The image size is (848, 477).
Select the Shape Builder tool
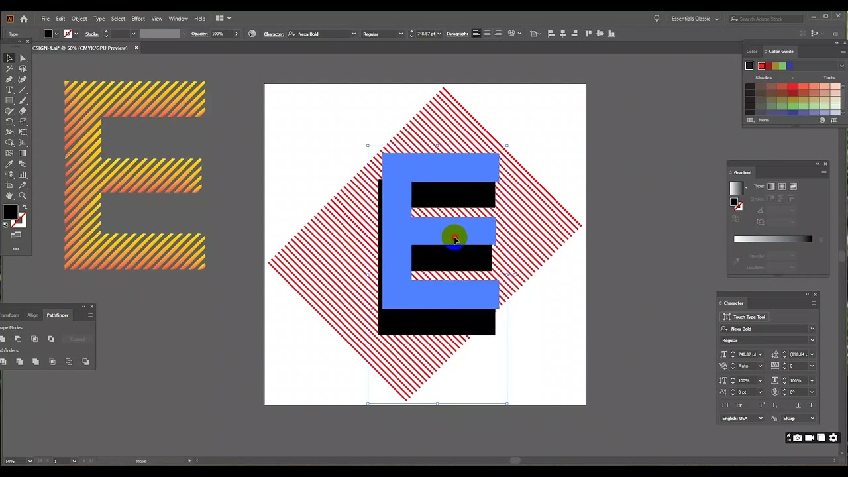tap(9, 142)
